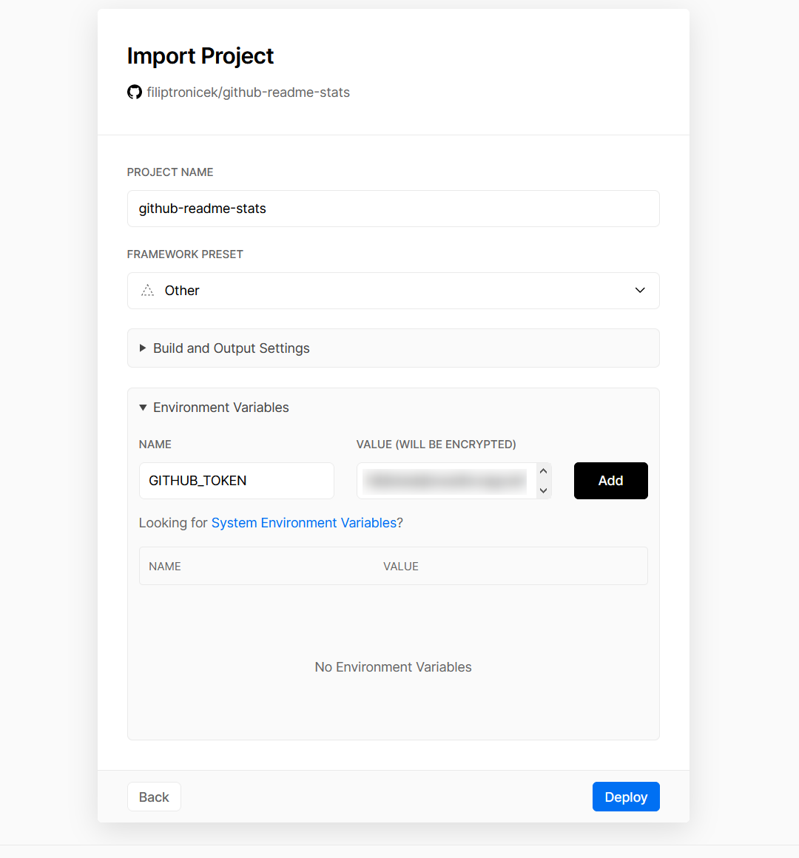Click the dotted triangle icon next to Other
The height and width of the screenshot is (858, 799).
tap(148, 291)
